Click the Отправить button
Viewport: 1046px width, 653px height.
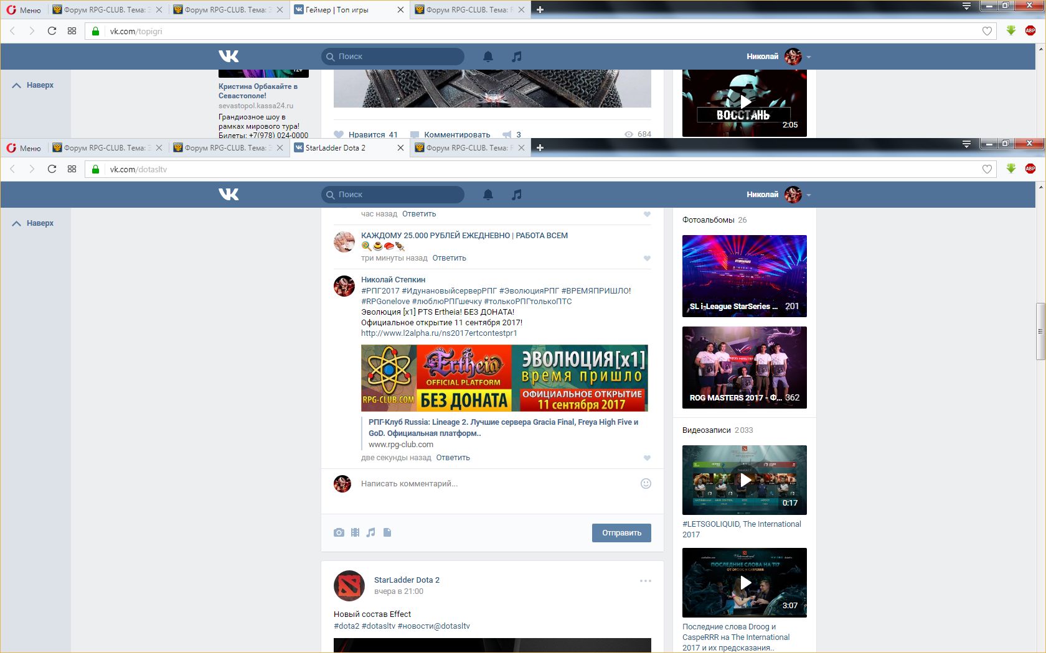pos(621,533)
